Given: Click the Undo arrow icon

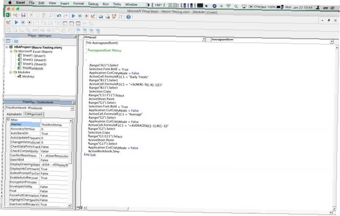Looking at the screenshot, I should pyautogui.click(x=59, y=16).
